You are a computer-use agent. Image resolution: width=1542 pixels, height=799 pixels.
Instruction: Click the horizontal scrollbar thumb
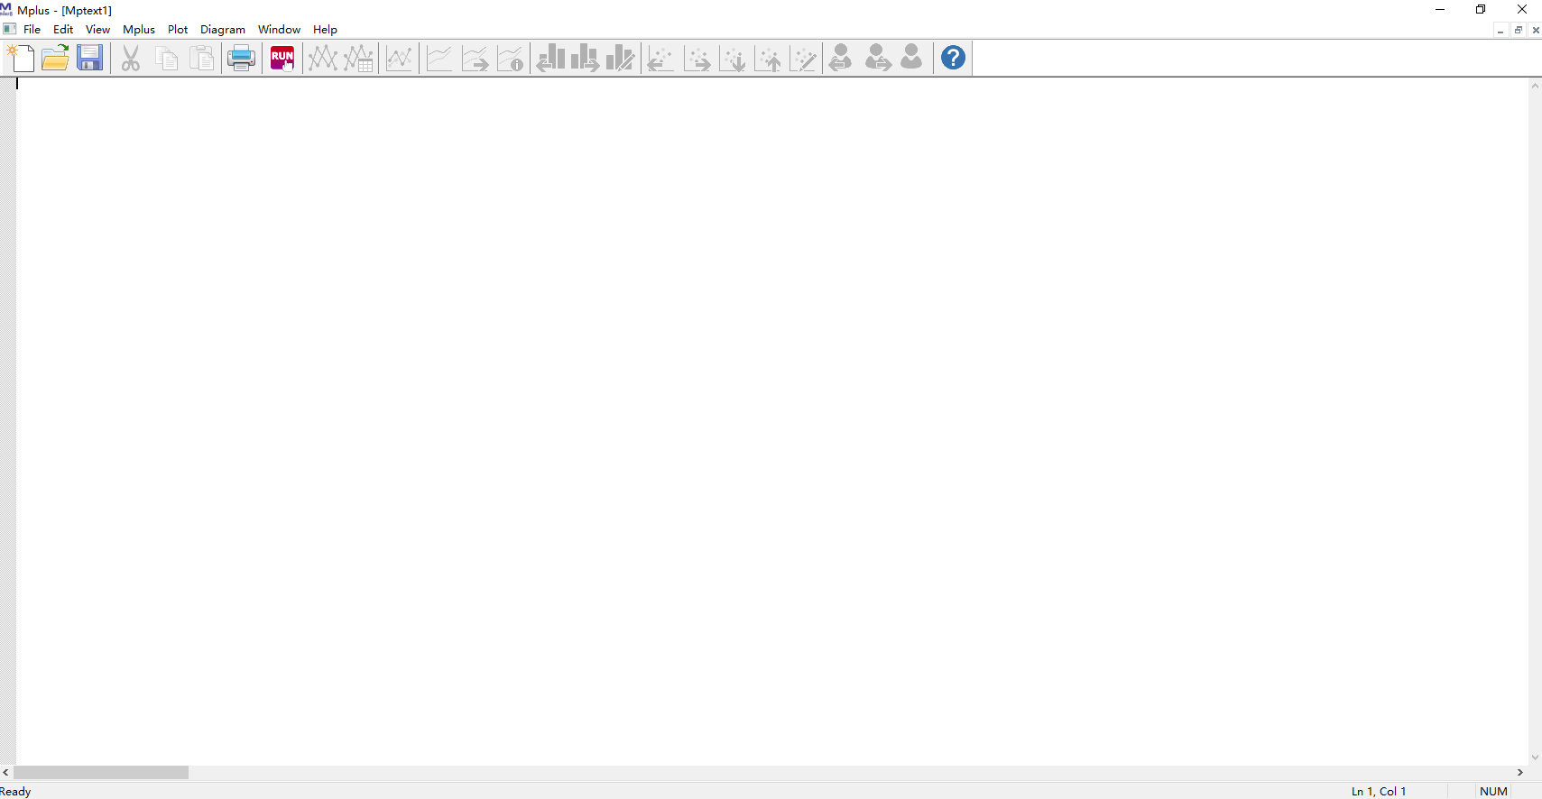(x=101, y=773)
